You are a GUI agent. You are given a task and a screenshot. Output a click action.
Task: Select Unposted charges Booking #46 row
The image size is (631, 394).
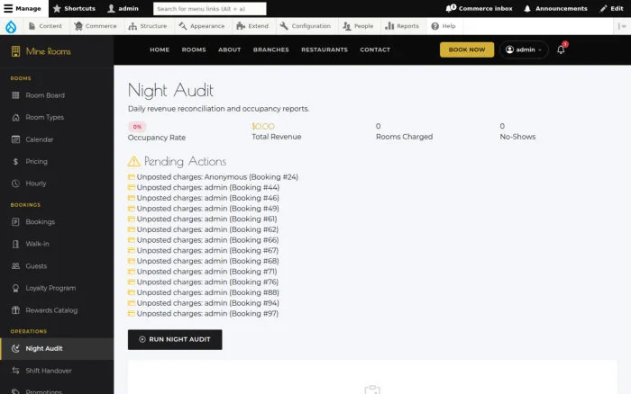pyautogui.click(x=203, y=198)
